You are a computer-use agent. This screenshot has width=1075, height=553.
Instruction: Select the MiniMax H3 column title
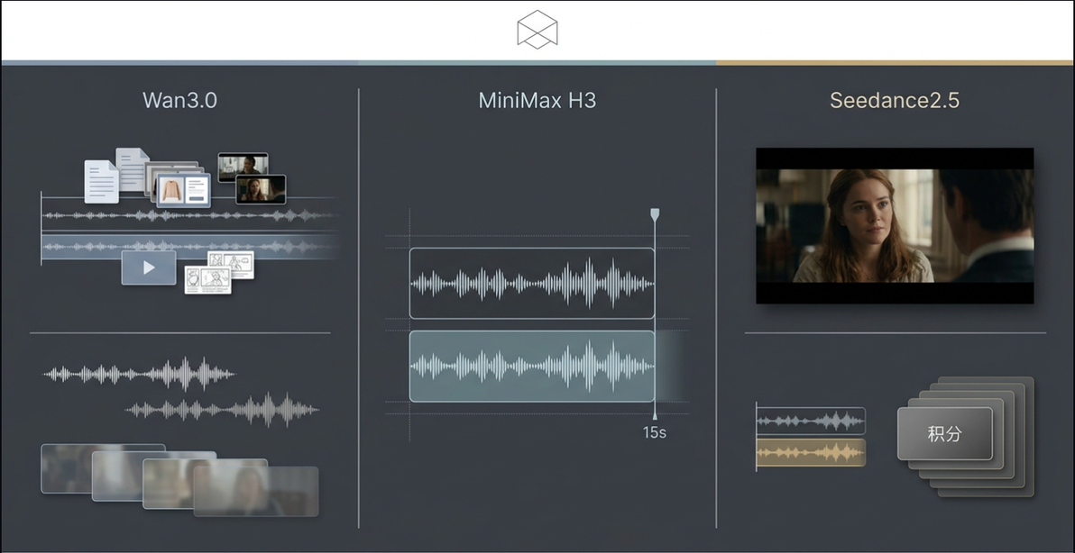(x=537, y=101)
